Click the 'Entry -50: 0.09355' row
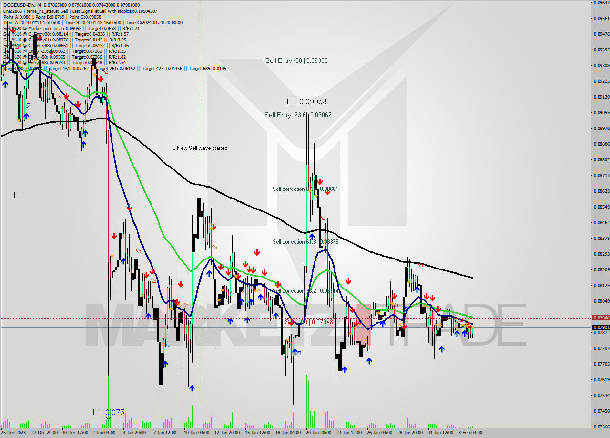610x438 pixels. (64, 57)
